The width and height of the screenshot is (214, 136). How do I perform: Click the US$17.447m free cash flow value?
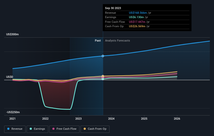coord(137,22)
